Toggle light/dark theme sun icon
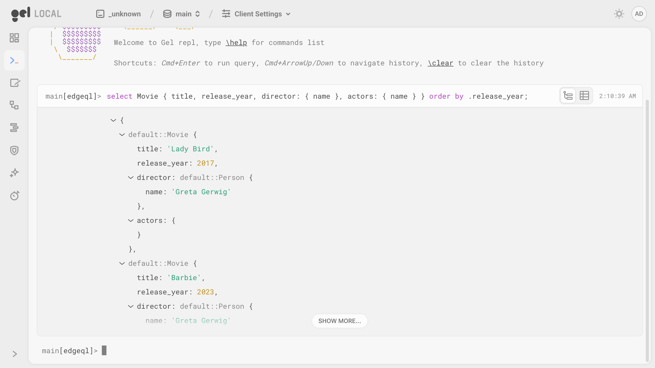 619,14
